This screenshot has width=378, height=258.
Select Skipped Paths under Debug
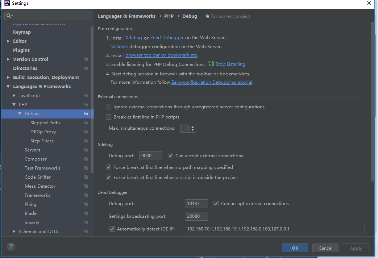[x=46, y=123]
